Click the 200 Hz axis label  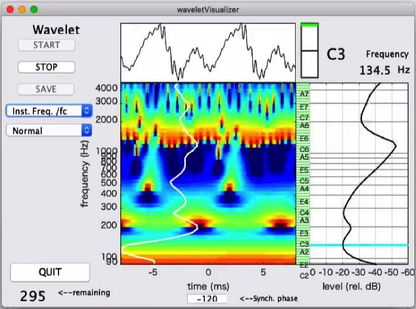[109, 225]
